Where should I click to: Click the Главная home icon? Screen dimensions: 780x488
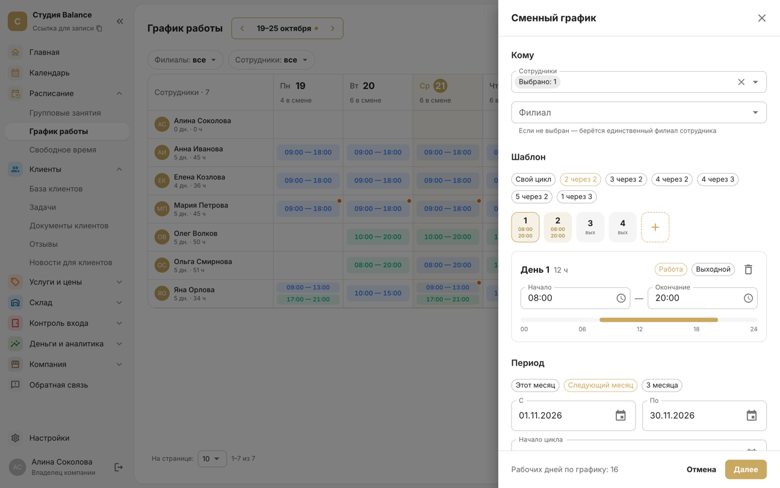16,52
